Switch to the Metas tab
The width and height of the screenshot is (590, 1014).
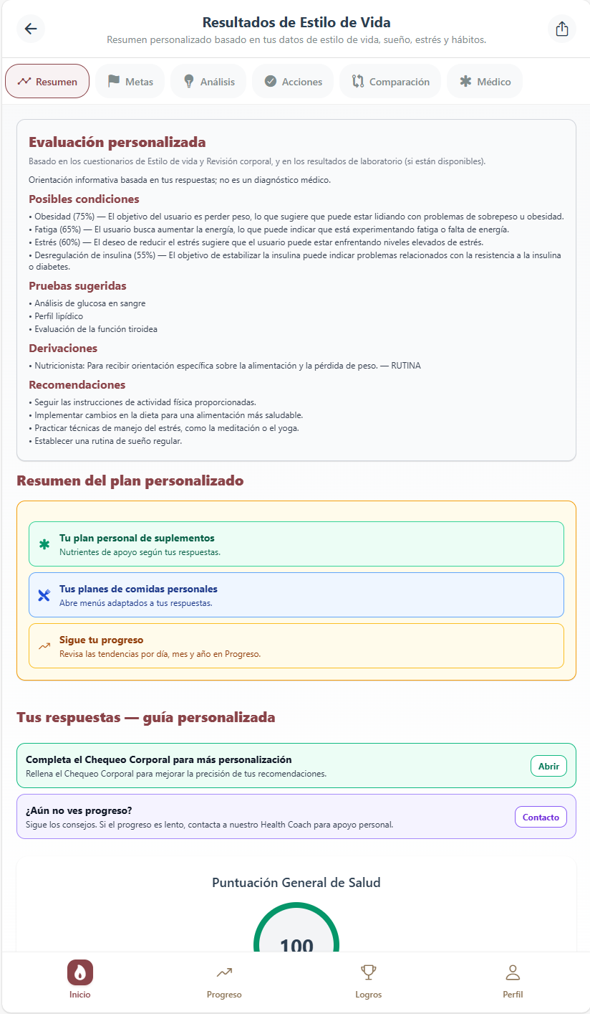point(131,81)
